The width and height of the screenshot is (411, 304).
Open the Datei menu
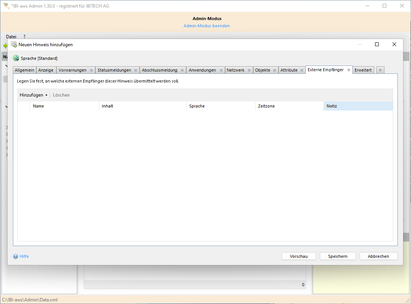[11, 37]
